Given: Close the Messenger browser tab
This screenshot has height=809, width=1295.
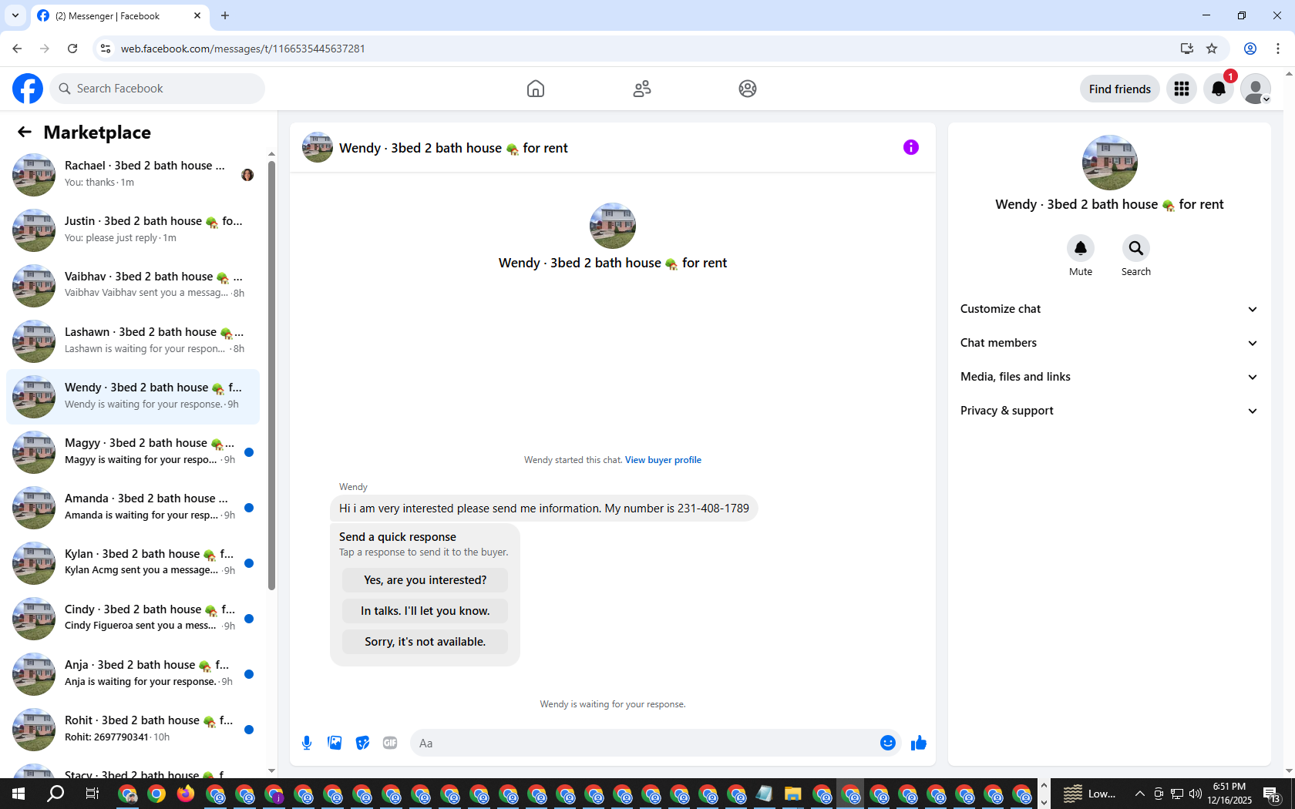Looking at the screenshot, I should click(197, 15).
